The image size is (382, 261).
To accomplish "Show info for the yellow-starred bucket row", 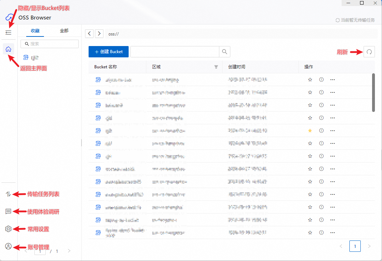I will 321,131.
